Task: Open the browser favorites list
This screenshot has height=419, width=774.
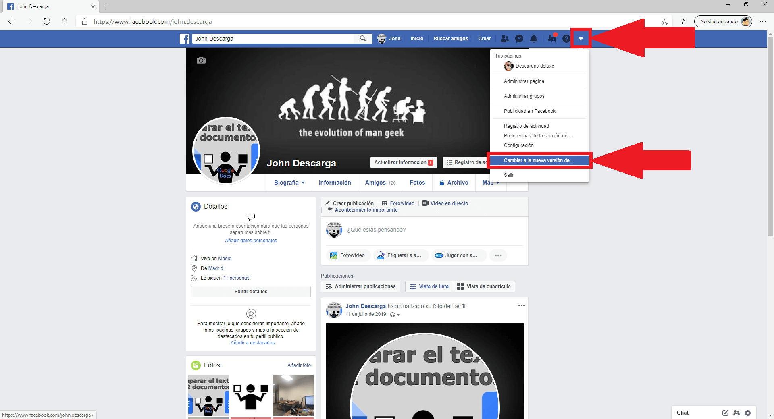Action: tap(684, 21)
